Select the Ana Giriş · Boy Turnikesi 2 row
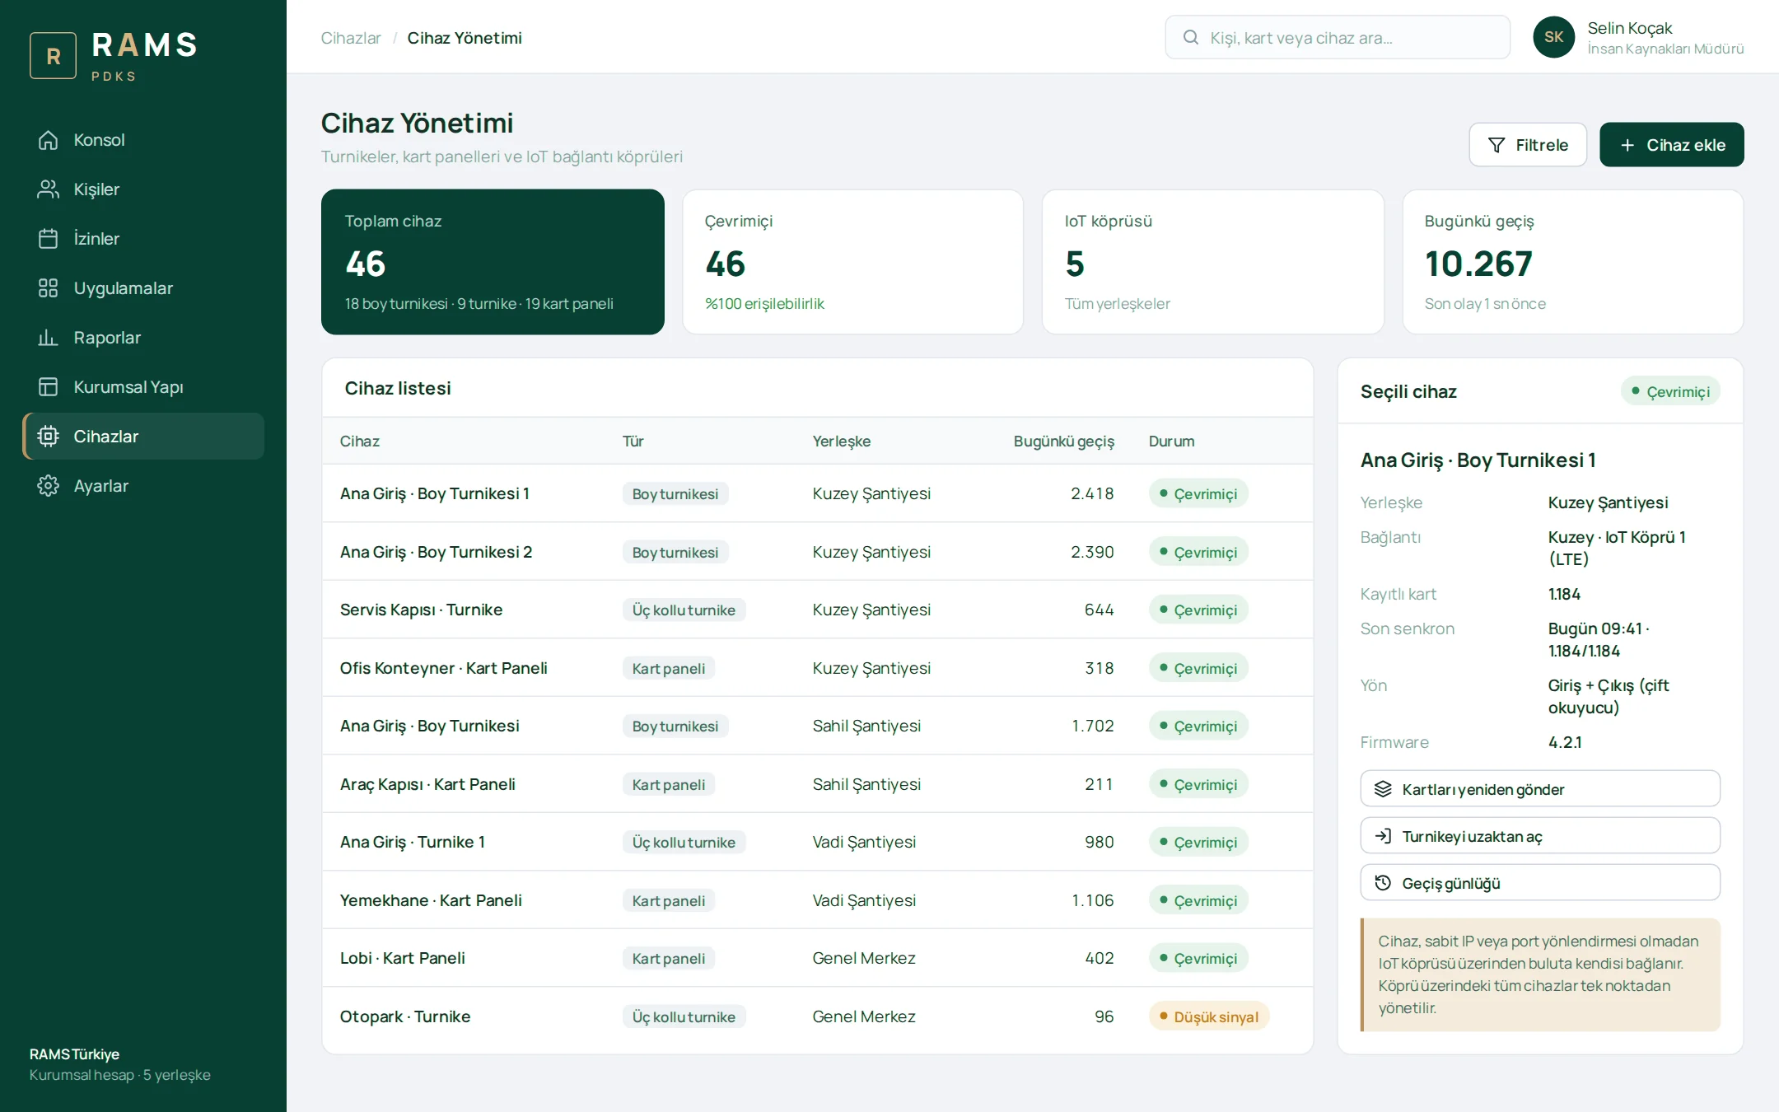The width and height of the screenshot is (1779, 1112). tap(817, 552)
